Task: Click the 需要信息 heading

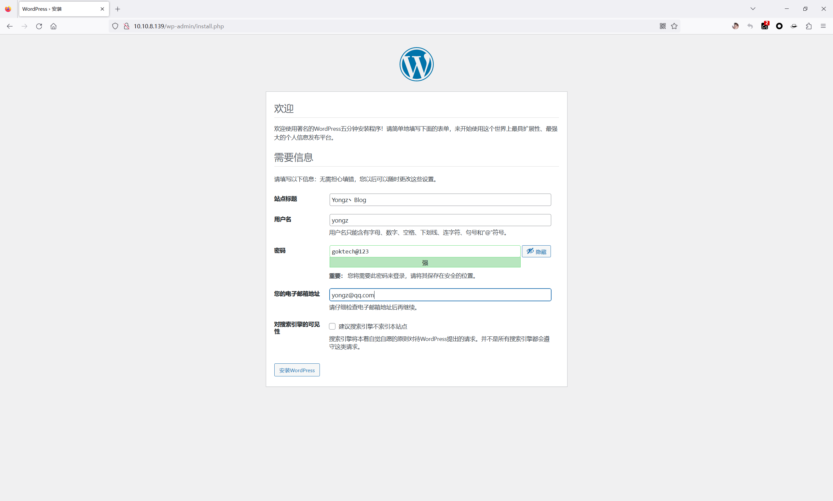Action: tap(294, 157)
